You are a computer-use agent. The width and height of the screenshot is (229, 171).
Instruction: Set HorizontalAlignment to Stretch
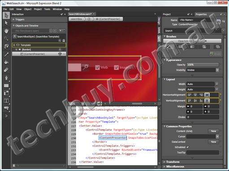click(x=207, y=95)
